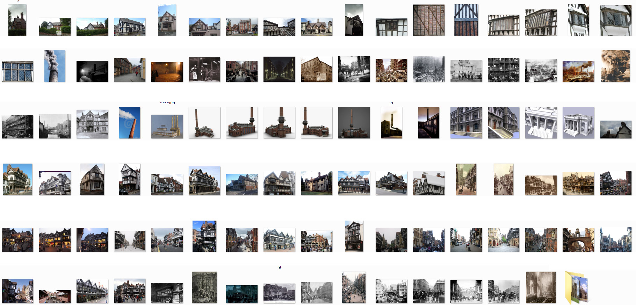Screen dimensions: 636x308
Task: Click the sepia brick warehouse photo
Action: click(317, 69)
